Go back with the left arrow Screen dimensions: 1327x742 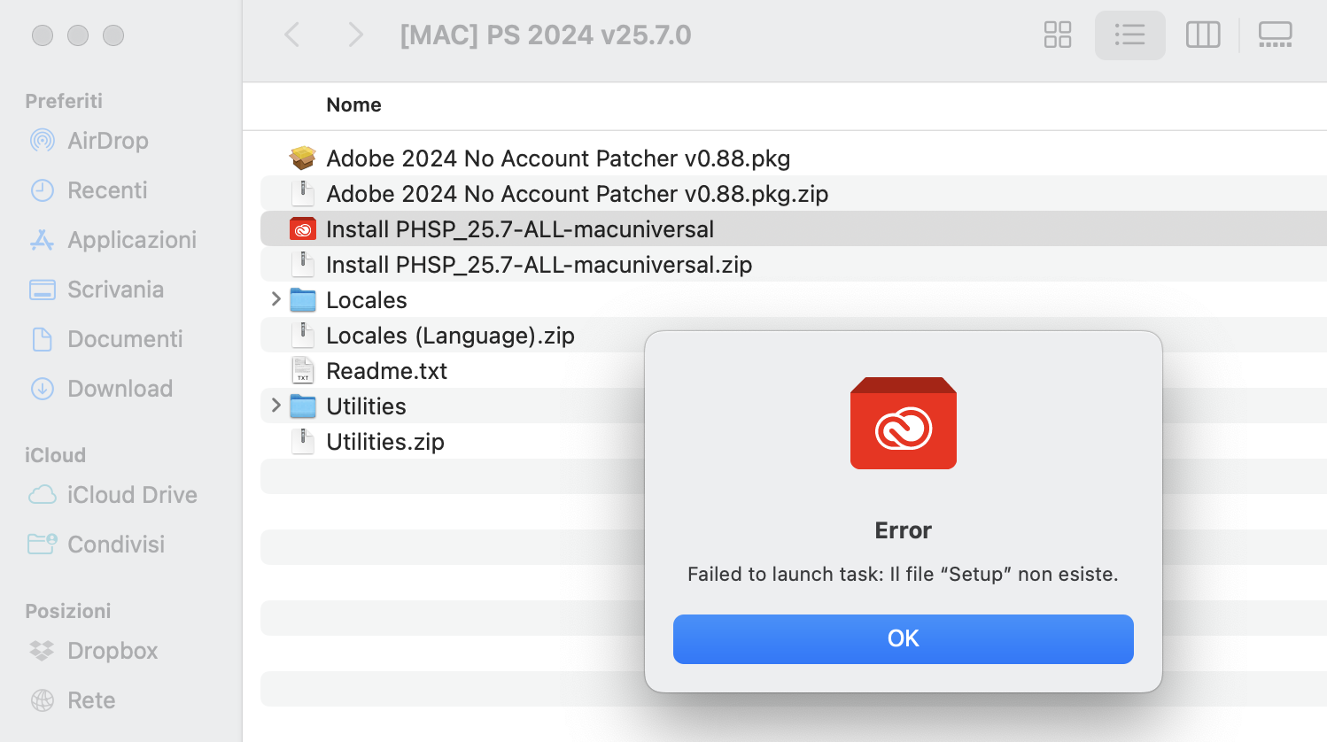click(292, 35)
